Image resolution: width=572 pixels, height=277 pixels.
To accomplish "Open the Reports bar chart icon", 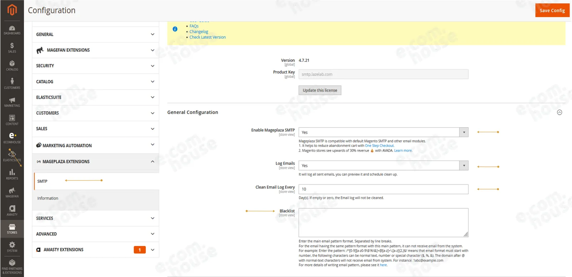I will pyautogui.click(x=12, y=175).
